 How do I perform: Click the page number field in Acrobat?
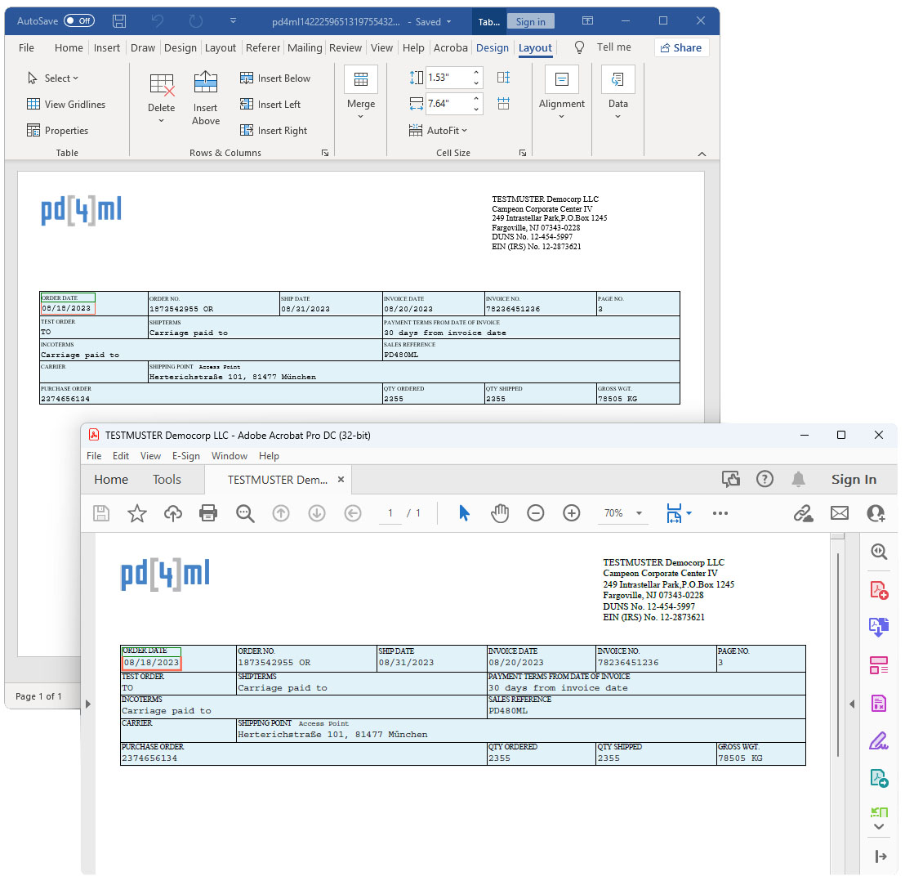(x=390, y=513)
